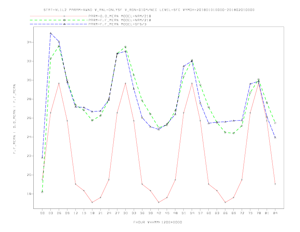Click x-axis forecast hour label 66
The height and width of the screenshot is (232, 300).
pos(225,213)
